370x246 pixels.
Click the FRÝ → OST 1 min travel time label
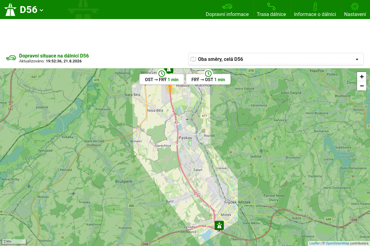208,79
